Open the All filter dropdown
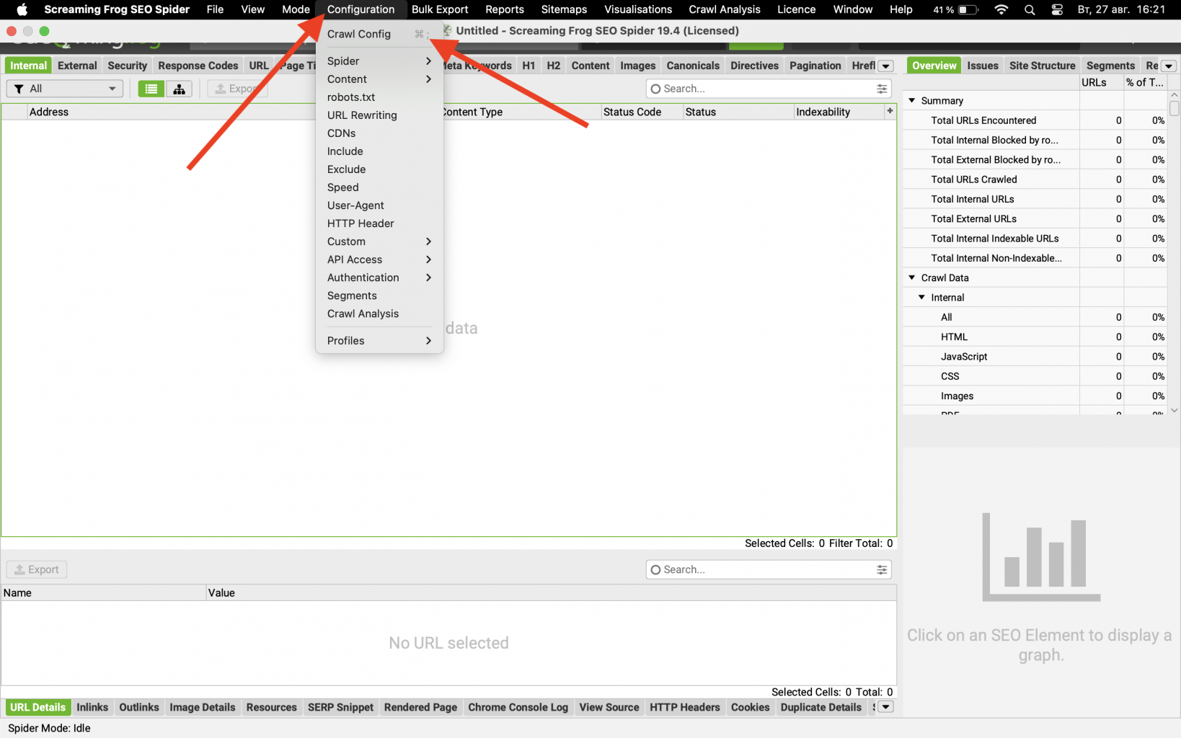 [x=65, y=89]
